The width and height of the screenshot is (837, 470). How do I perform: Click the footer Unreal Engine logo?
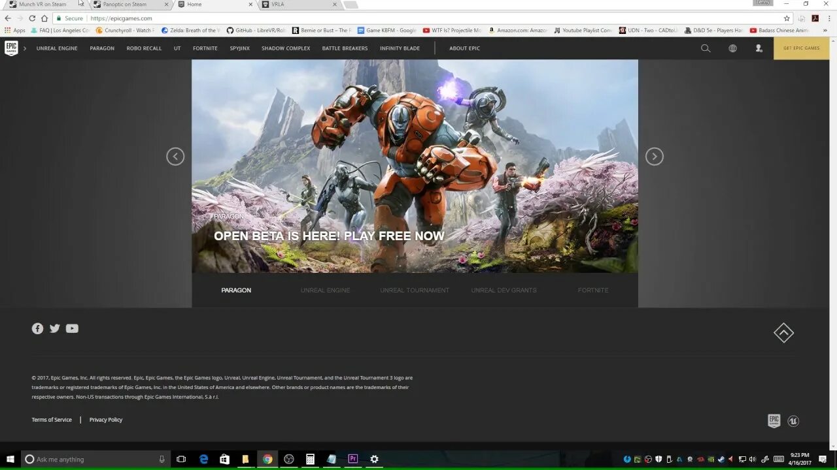793,421
